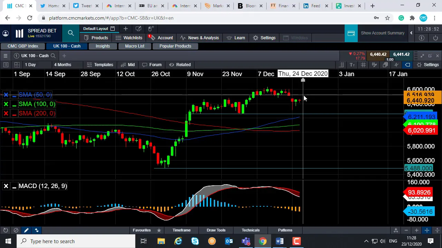This screenshot has height=248, width=442.
Task: Toggle the candlestick crosshair icon
Action: 396,65
